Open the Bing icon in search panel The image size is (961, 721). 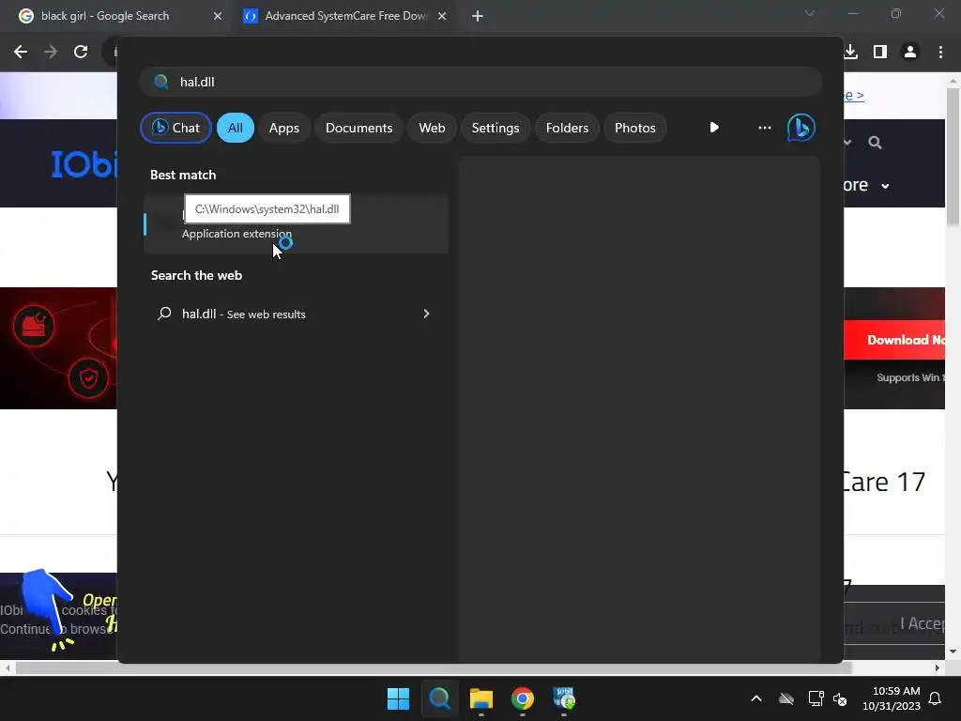tap(801, 128)
